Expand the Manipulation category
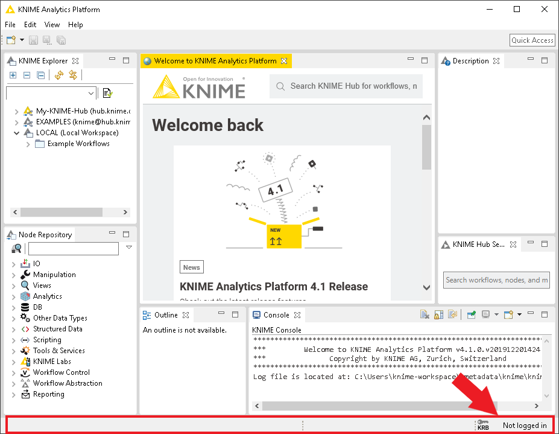This screenshot has height=434, width=559. (x=13, y=275)
